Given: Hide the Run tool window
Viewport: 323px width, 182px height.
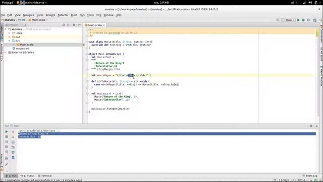Looking at the screenshot, I should [x=316, y=126].
